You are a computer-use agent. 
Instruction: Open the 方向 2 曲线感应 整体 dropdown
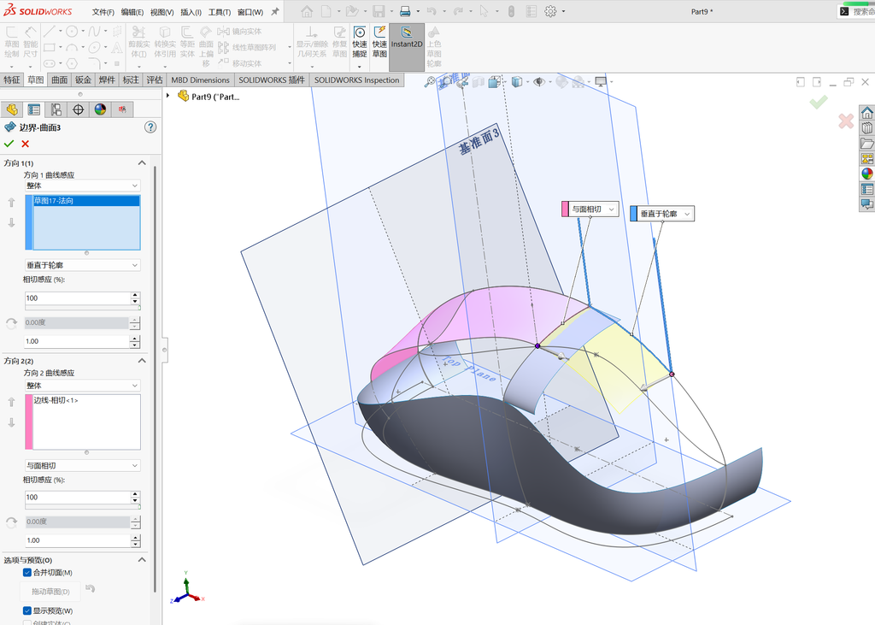tap(83, 386)
